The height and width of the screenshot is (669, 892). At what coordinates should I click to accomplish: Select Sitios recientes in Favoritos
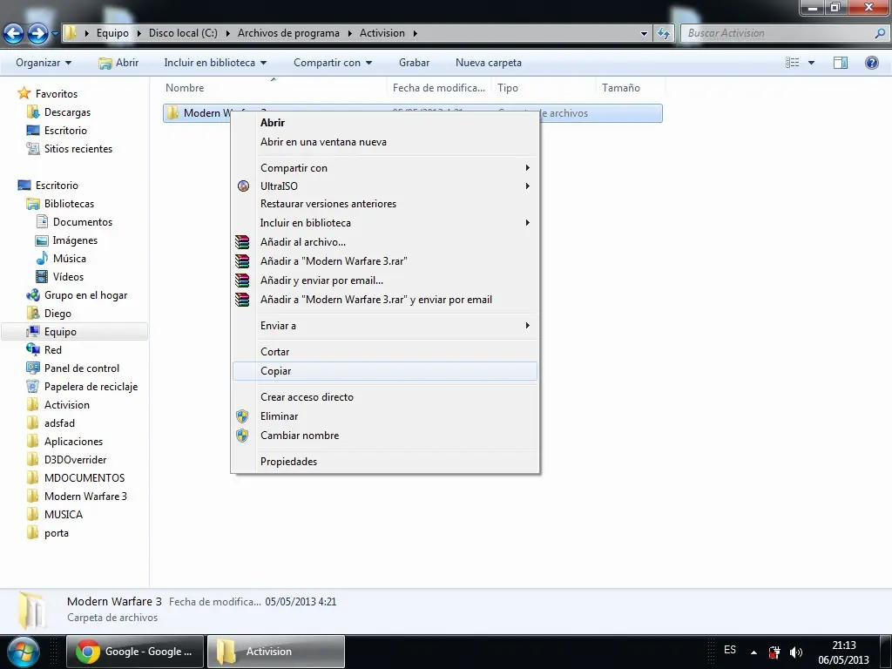(x=78, y=149)
